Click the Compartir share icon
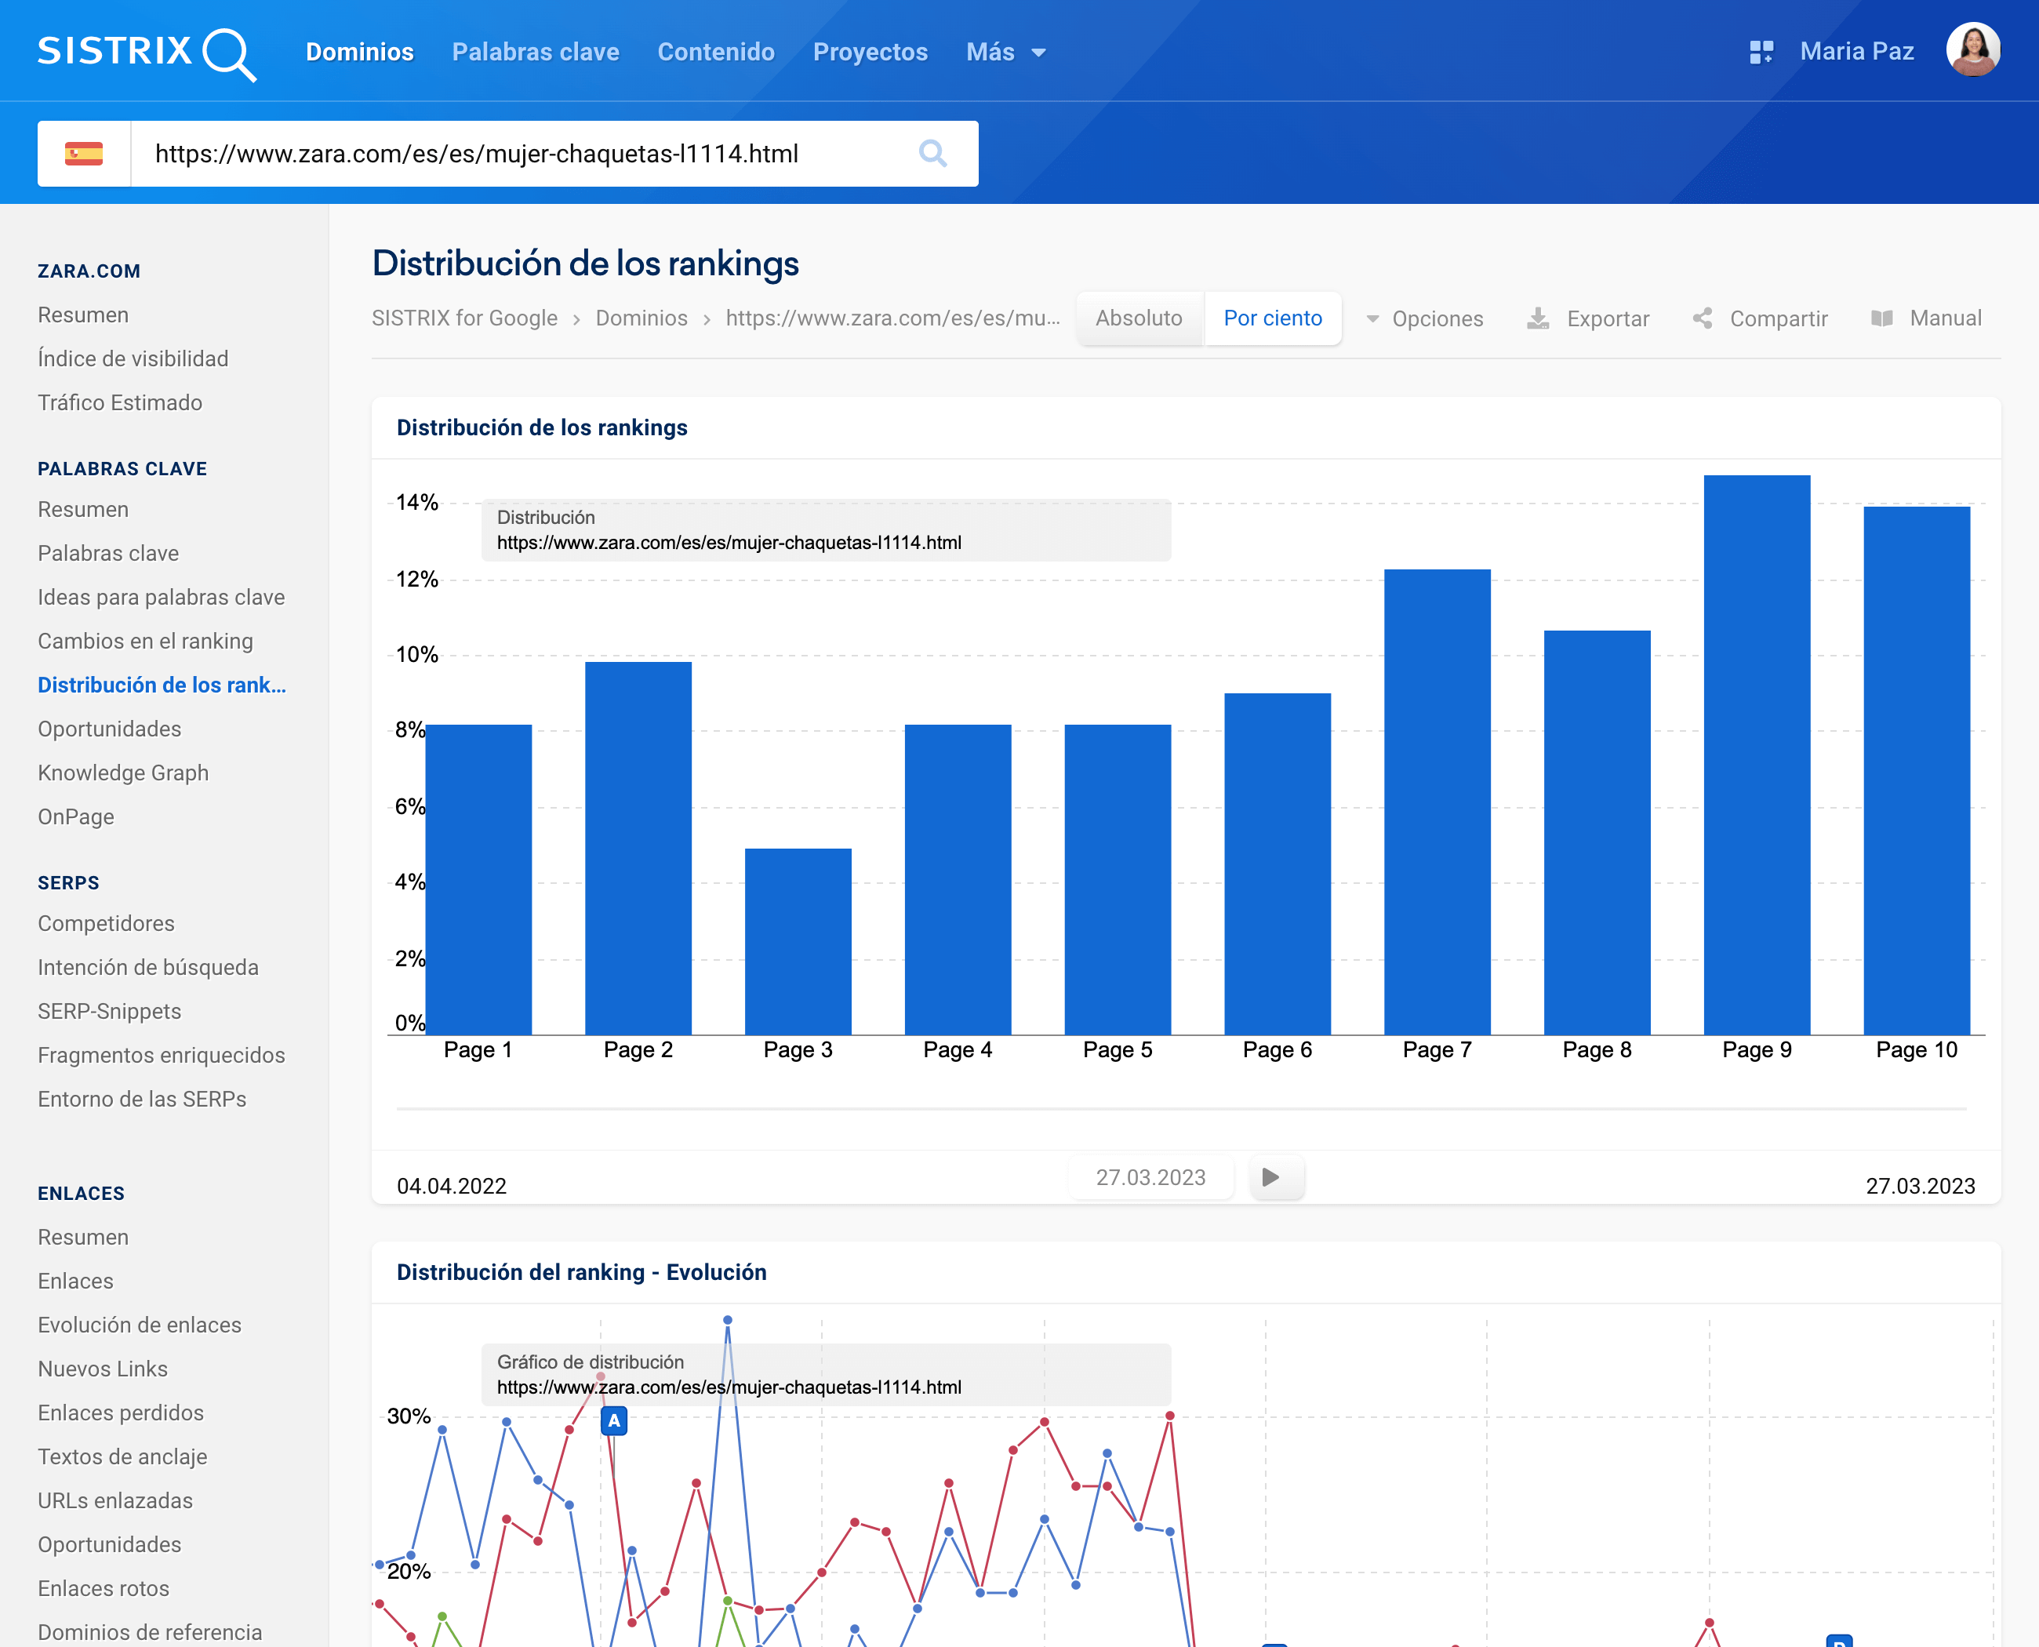 (1703, 318)
